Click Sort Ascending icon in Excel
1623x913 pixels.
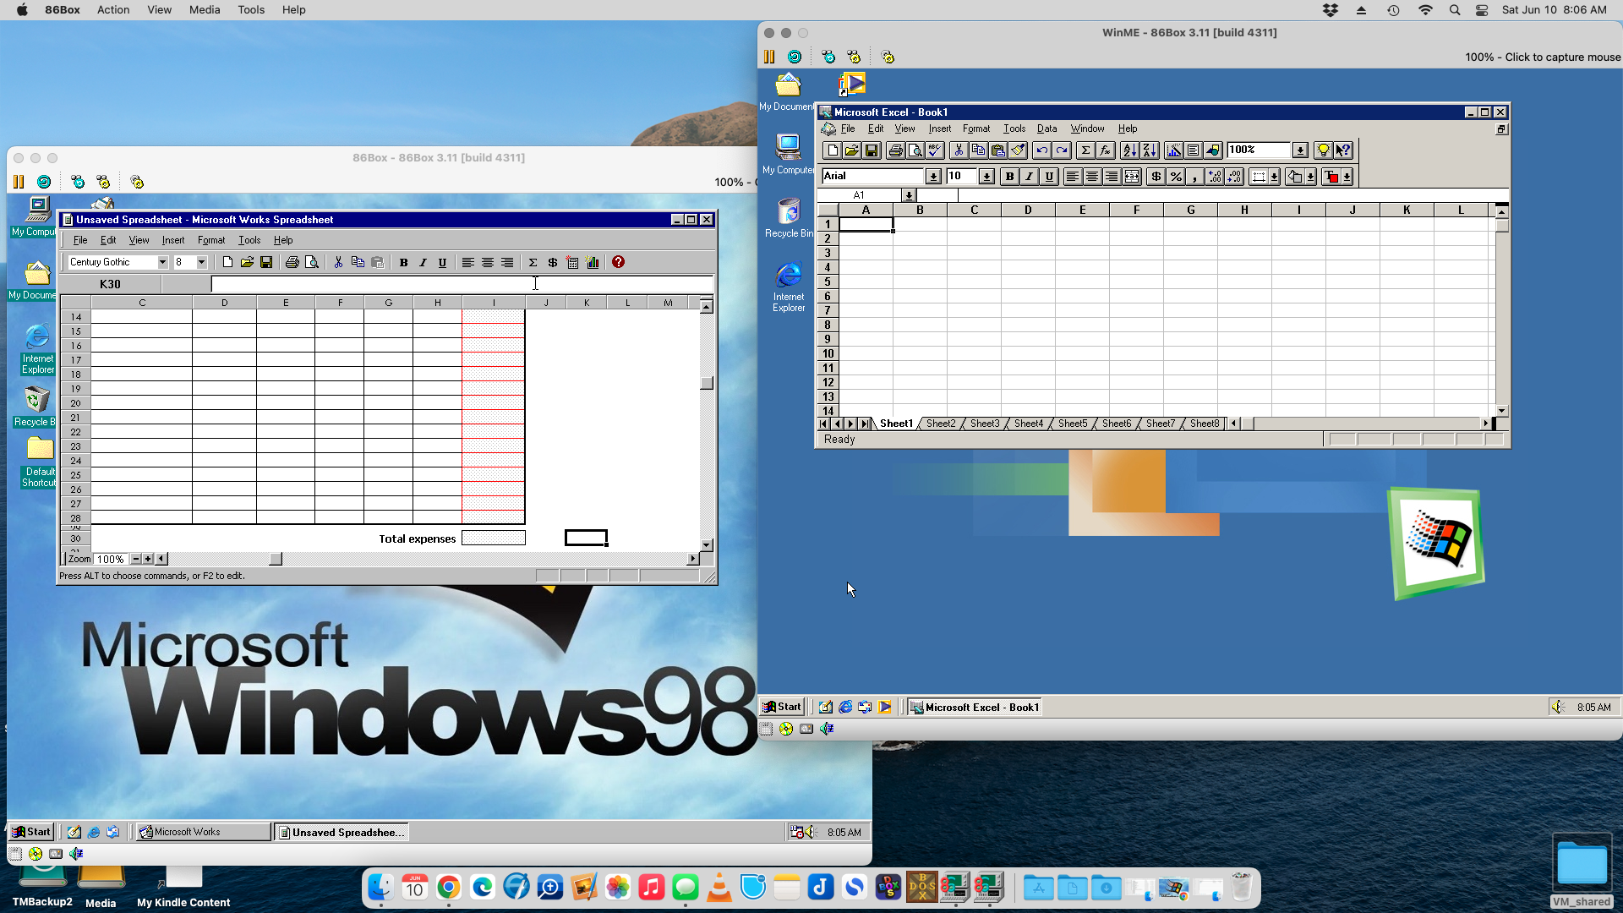[1129, 150]
